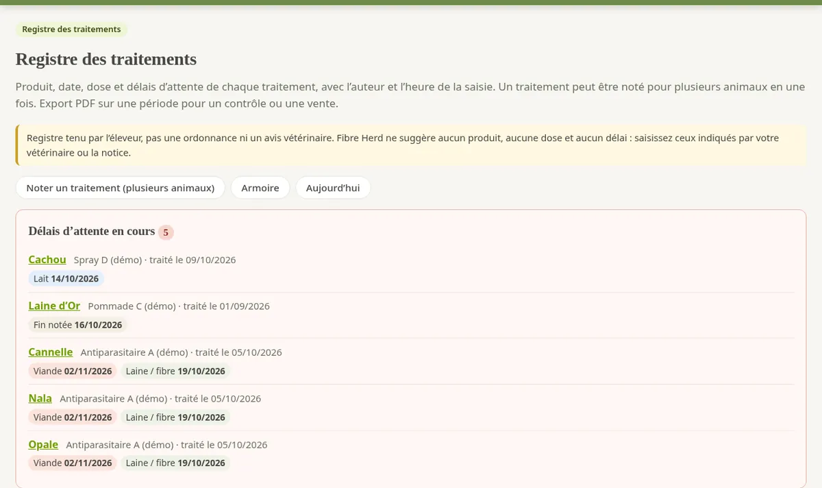Click 'Spray D (démo) · traité le 09/10/2026'
The height and width of the screenshot is (488, 822).
155,260
